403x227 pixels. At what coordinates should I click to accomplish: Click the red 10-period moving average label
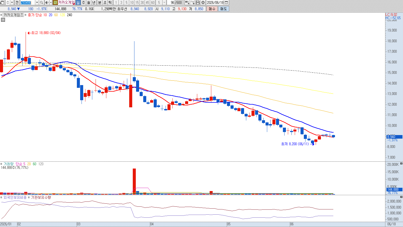pos(45,15)
